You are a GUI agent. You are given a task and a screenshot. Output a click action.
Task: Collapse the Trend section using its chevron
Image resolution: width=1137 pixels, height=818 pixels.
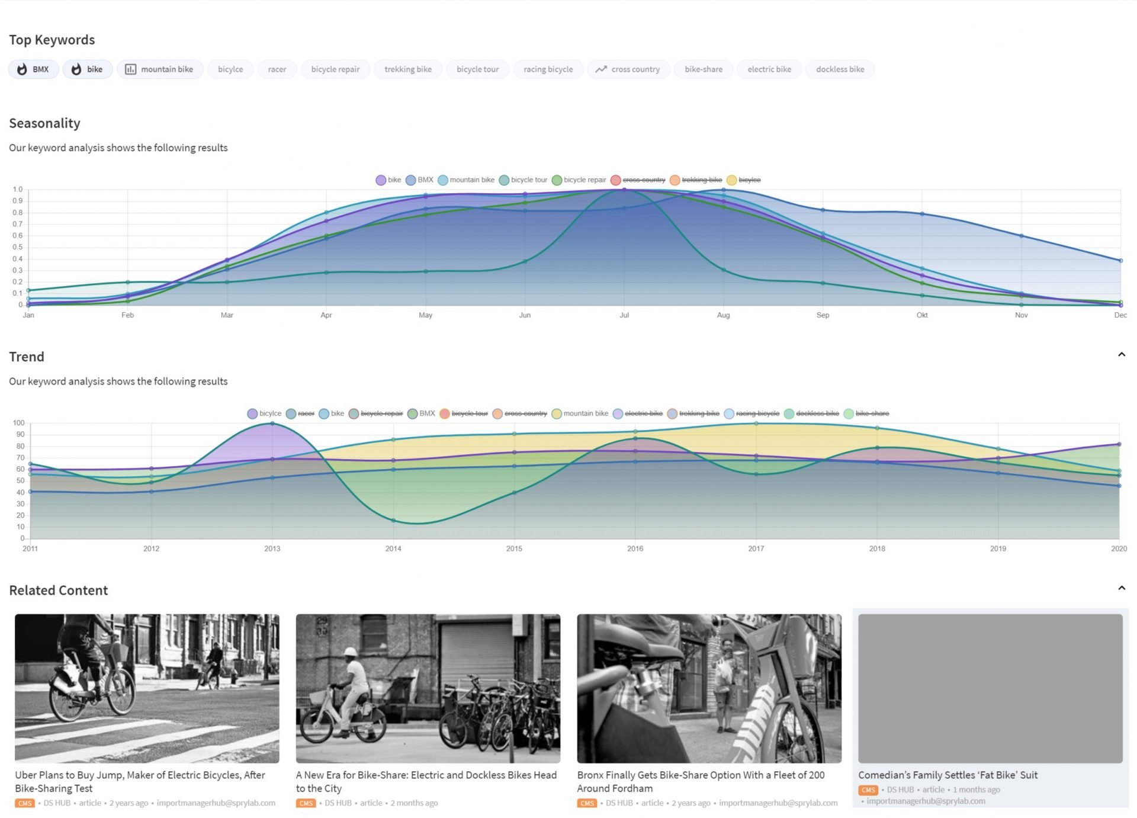[1122, 354]
